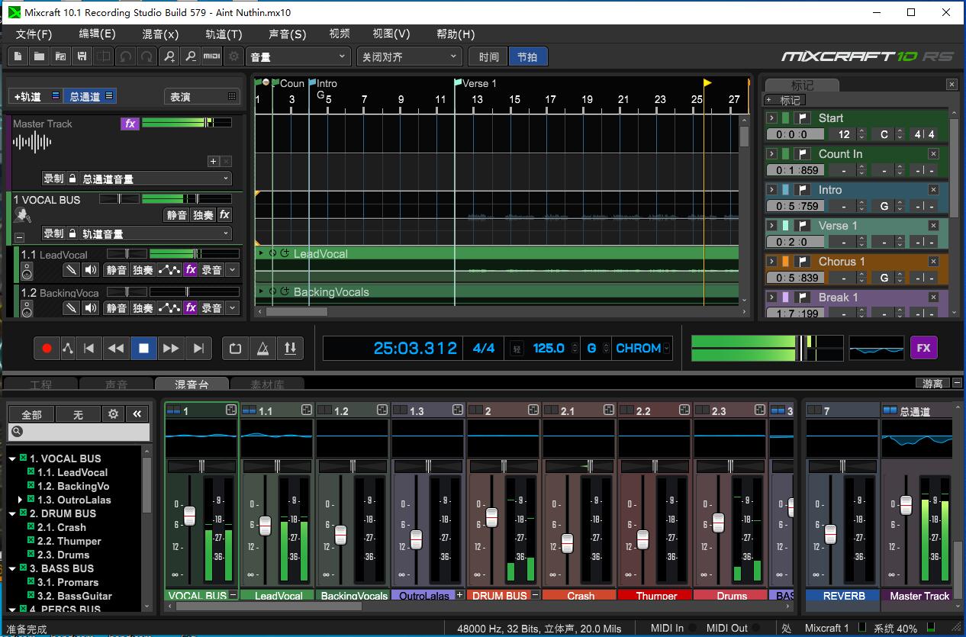Click the flag icon of Intro marker
966x637 pixels.
[802, 190]
